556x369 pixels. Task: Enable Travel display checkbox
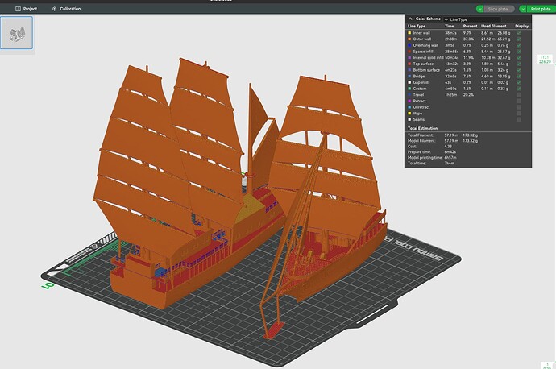click(519, 95)
